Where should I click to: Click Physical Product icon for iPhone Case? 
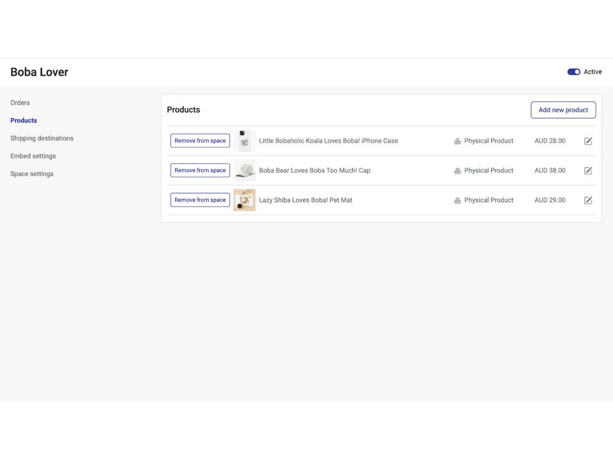[457, 141]
